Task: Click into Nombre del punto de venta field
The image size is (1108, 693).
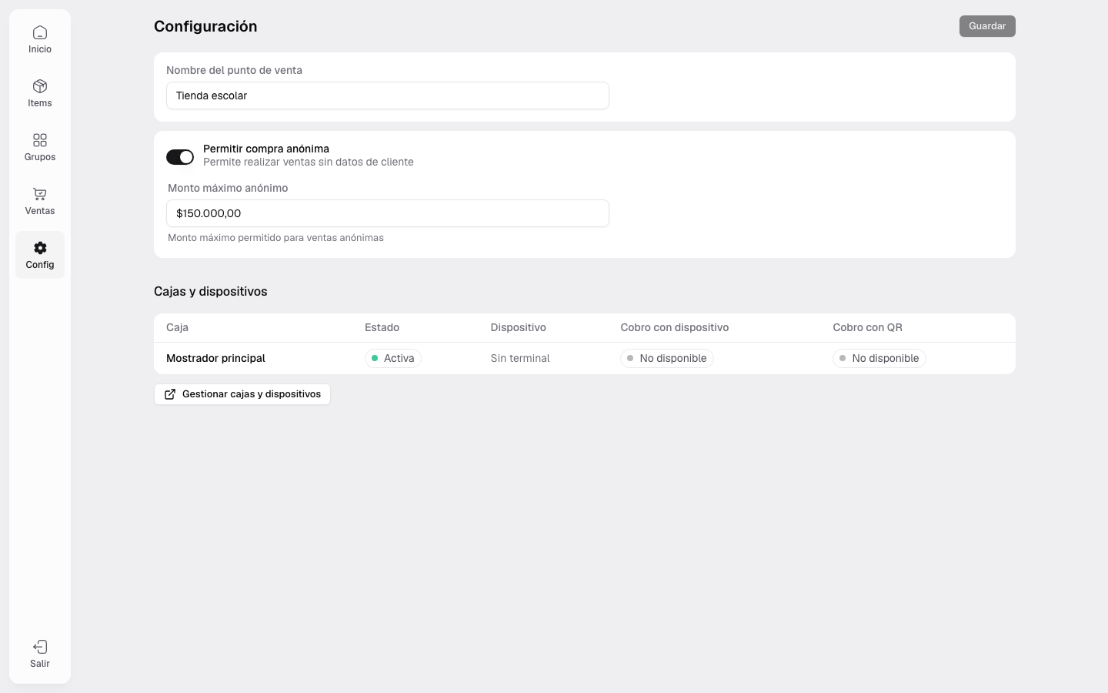Action: tap(388, 95)
